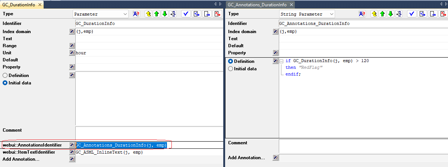Click rename identifier icon in GC_DurationInfo pane

coord(136,14)
